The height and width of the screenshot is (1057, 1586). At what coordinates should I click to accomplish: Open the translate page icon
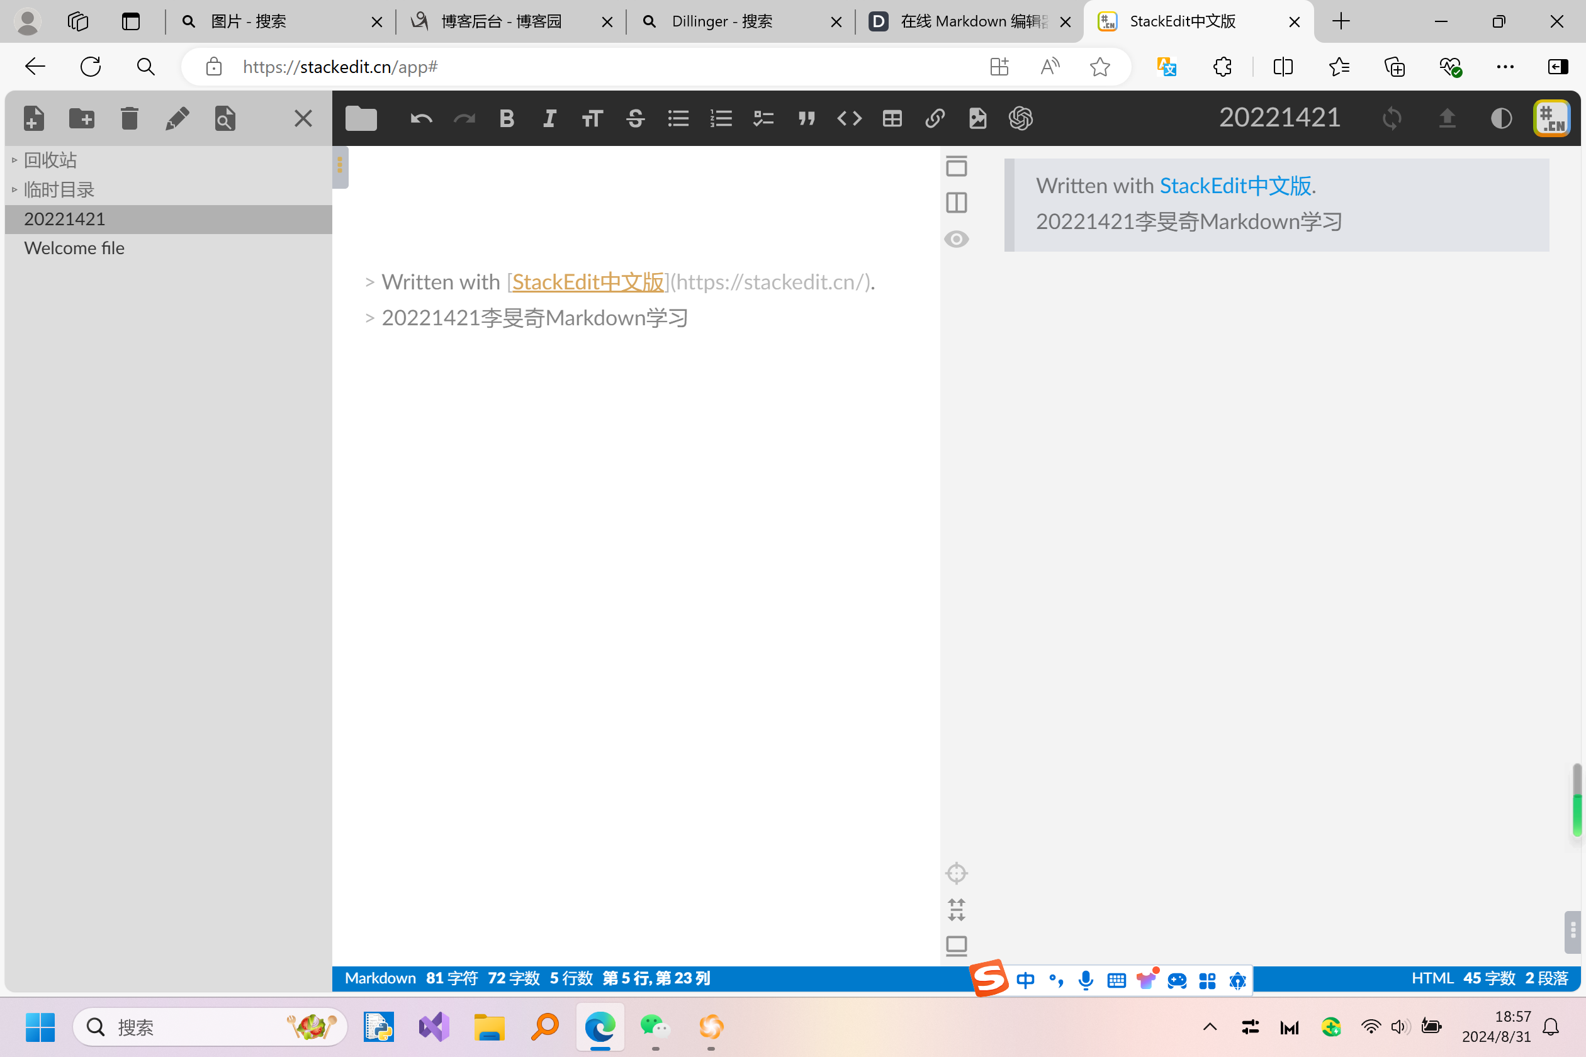coord(1167,67)
